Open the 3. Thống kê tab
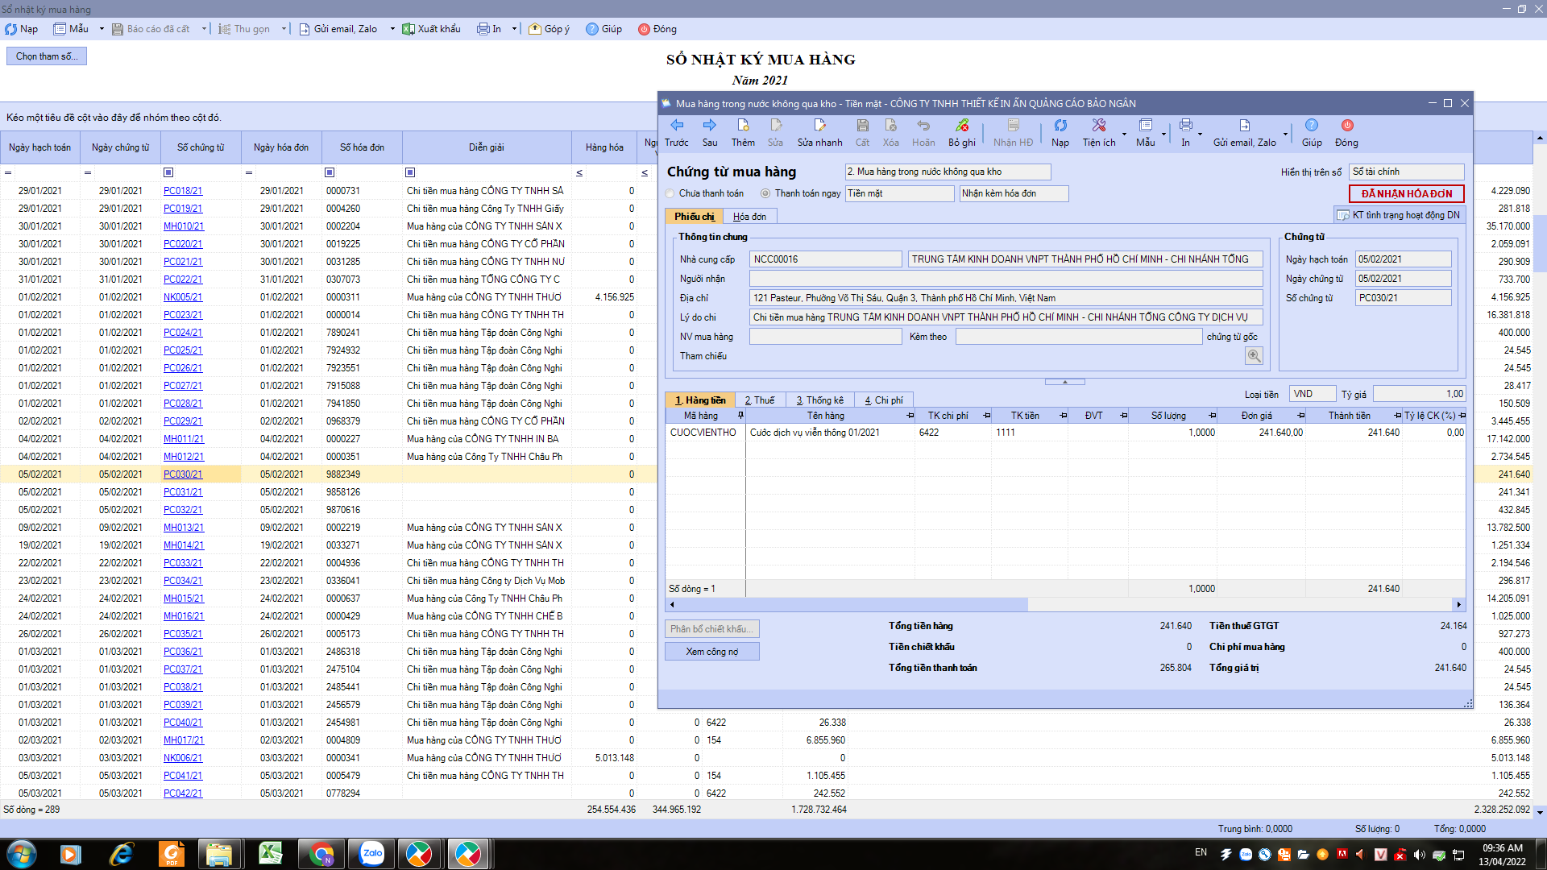Image resolution: width=1547 pixels, height=870 pixels. point(819,400)
